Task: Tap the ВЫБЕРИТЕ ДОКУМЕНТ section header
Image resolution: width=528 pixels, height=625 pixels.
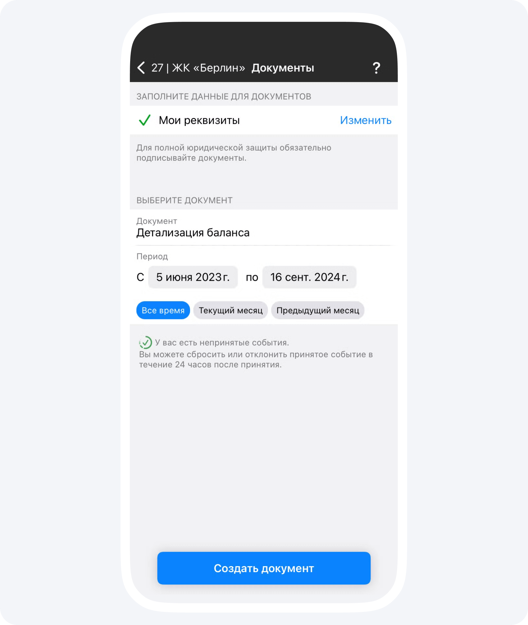Action: pyautogui.click(x=184, y=200)
